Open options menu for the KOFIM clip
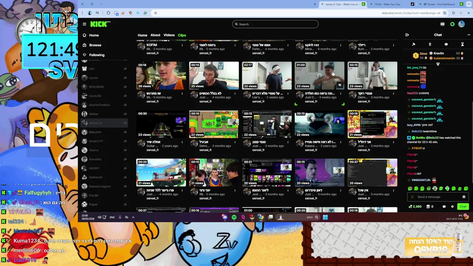The width and height of the screenshot is (473, 266). coord(182,45)
